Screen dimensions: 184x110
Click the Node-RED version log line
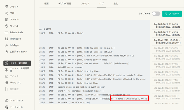pos(77,48)
